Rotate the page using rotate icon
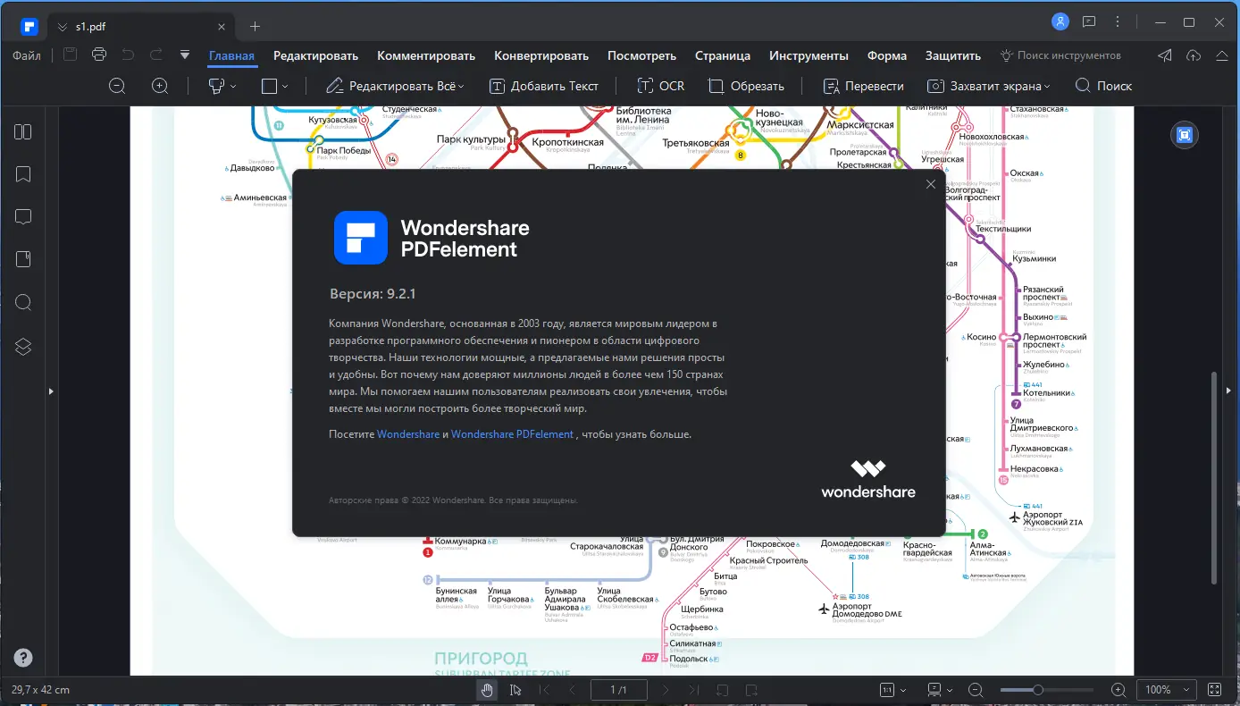The height and width of the screenshot is (706, 1240). (x=722, y=689)
